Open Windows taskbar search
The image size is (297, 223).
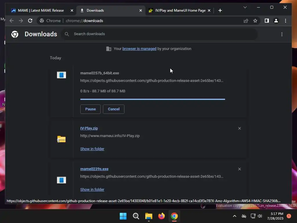click(x=136, y=216)
